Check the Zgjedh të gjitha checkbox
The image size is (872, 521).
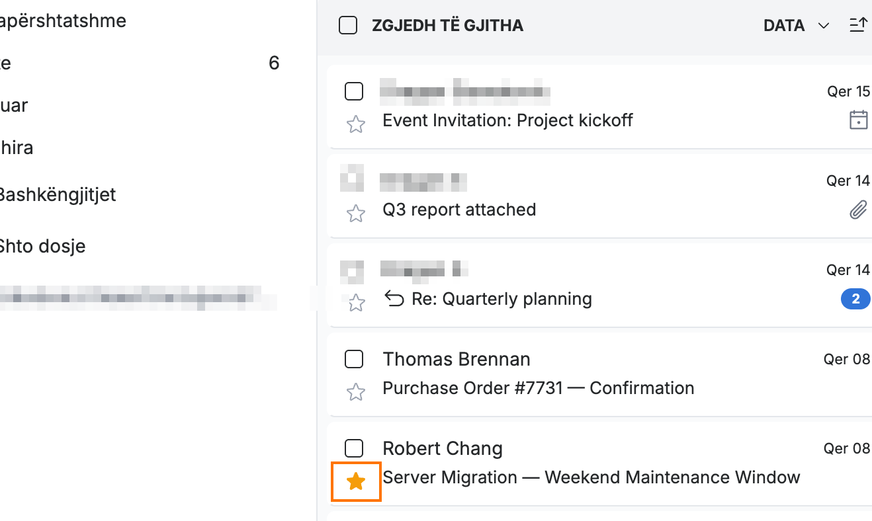click(x=348, y=26)
